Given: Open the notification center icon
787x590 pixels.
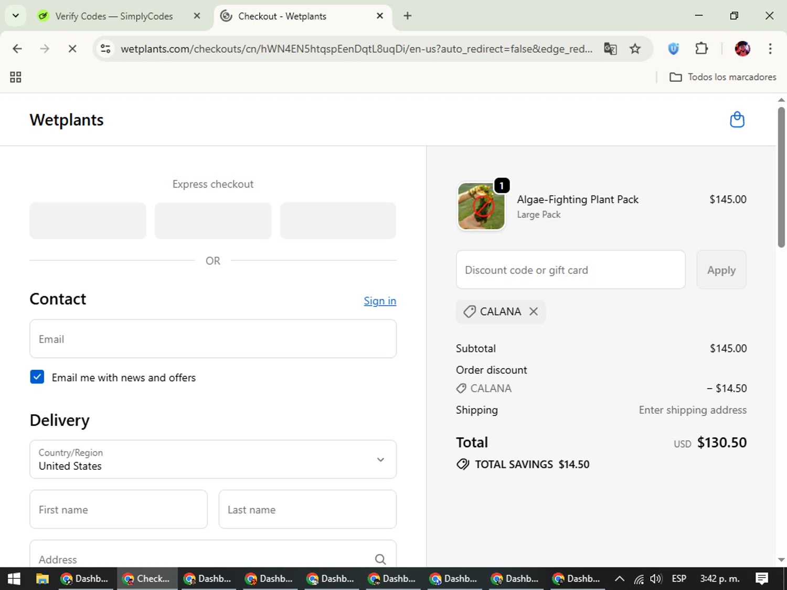Looking at the screenshot, I should 762,579.
